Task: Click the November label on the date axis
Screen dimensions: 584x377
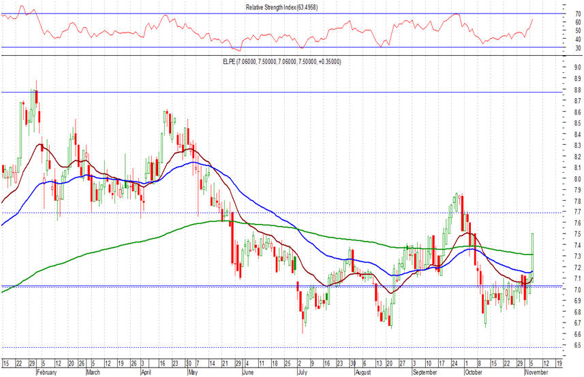Action: pos(538,372)
